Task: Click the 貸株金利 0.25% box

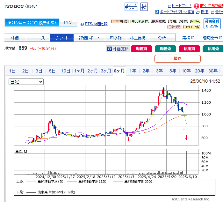Action: [212, 24]
